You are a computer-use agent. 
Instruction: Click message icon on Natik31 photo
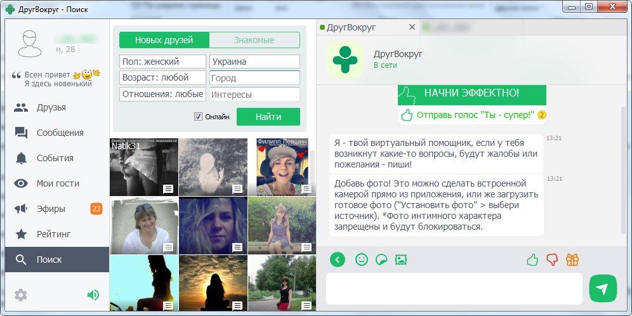[x=168, y=189]
